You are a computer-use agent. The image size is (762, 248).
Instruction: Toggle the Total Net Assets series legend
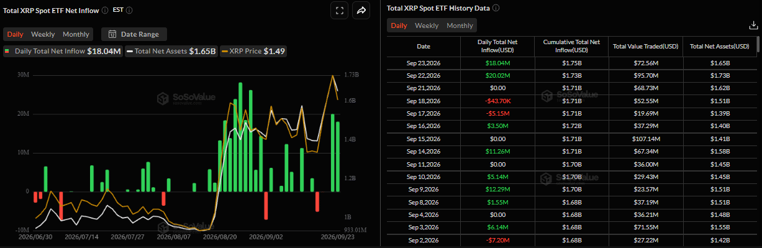click(x=172, y=52)
